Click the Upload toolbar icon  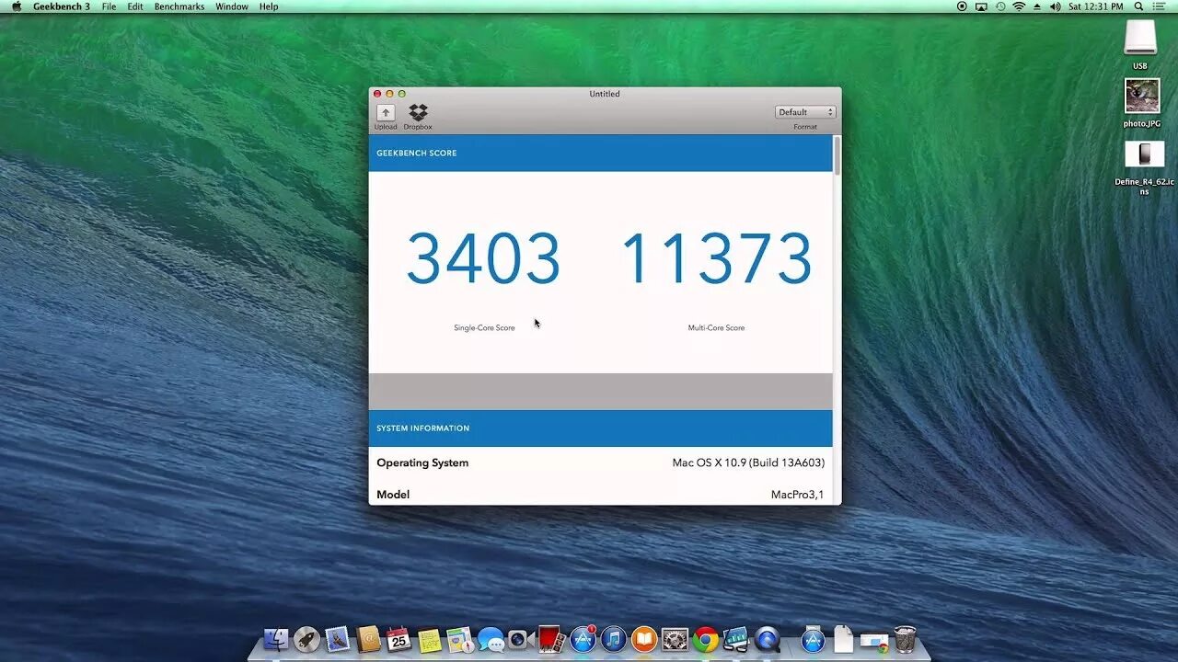pos(386,112)
